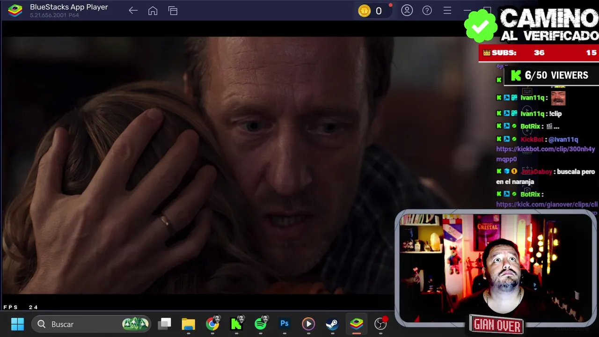Click the 'FPS 24' indicator
Image resolution: width=599 pixels, height=337 pixels.
(21, 308)
